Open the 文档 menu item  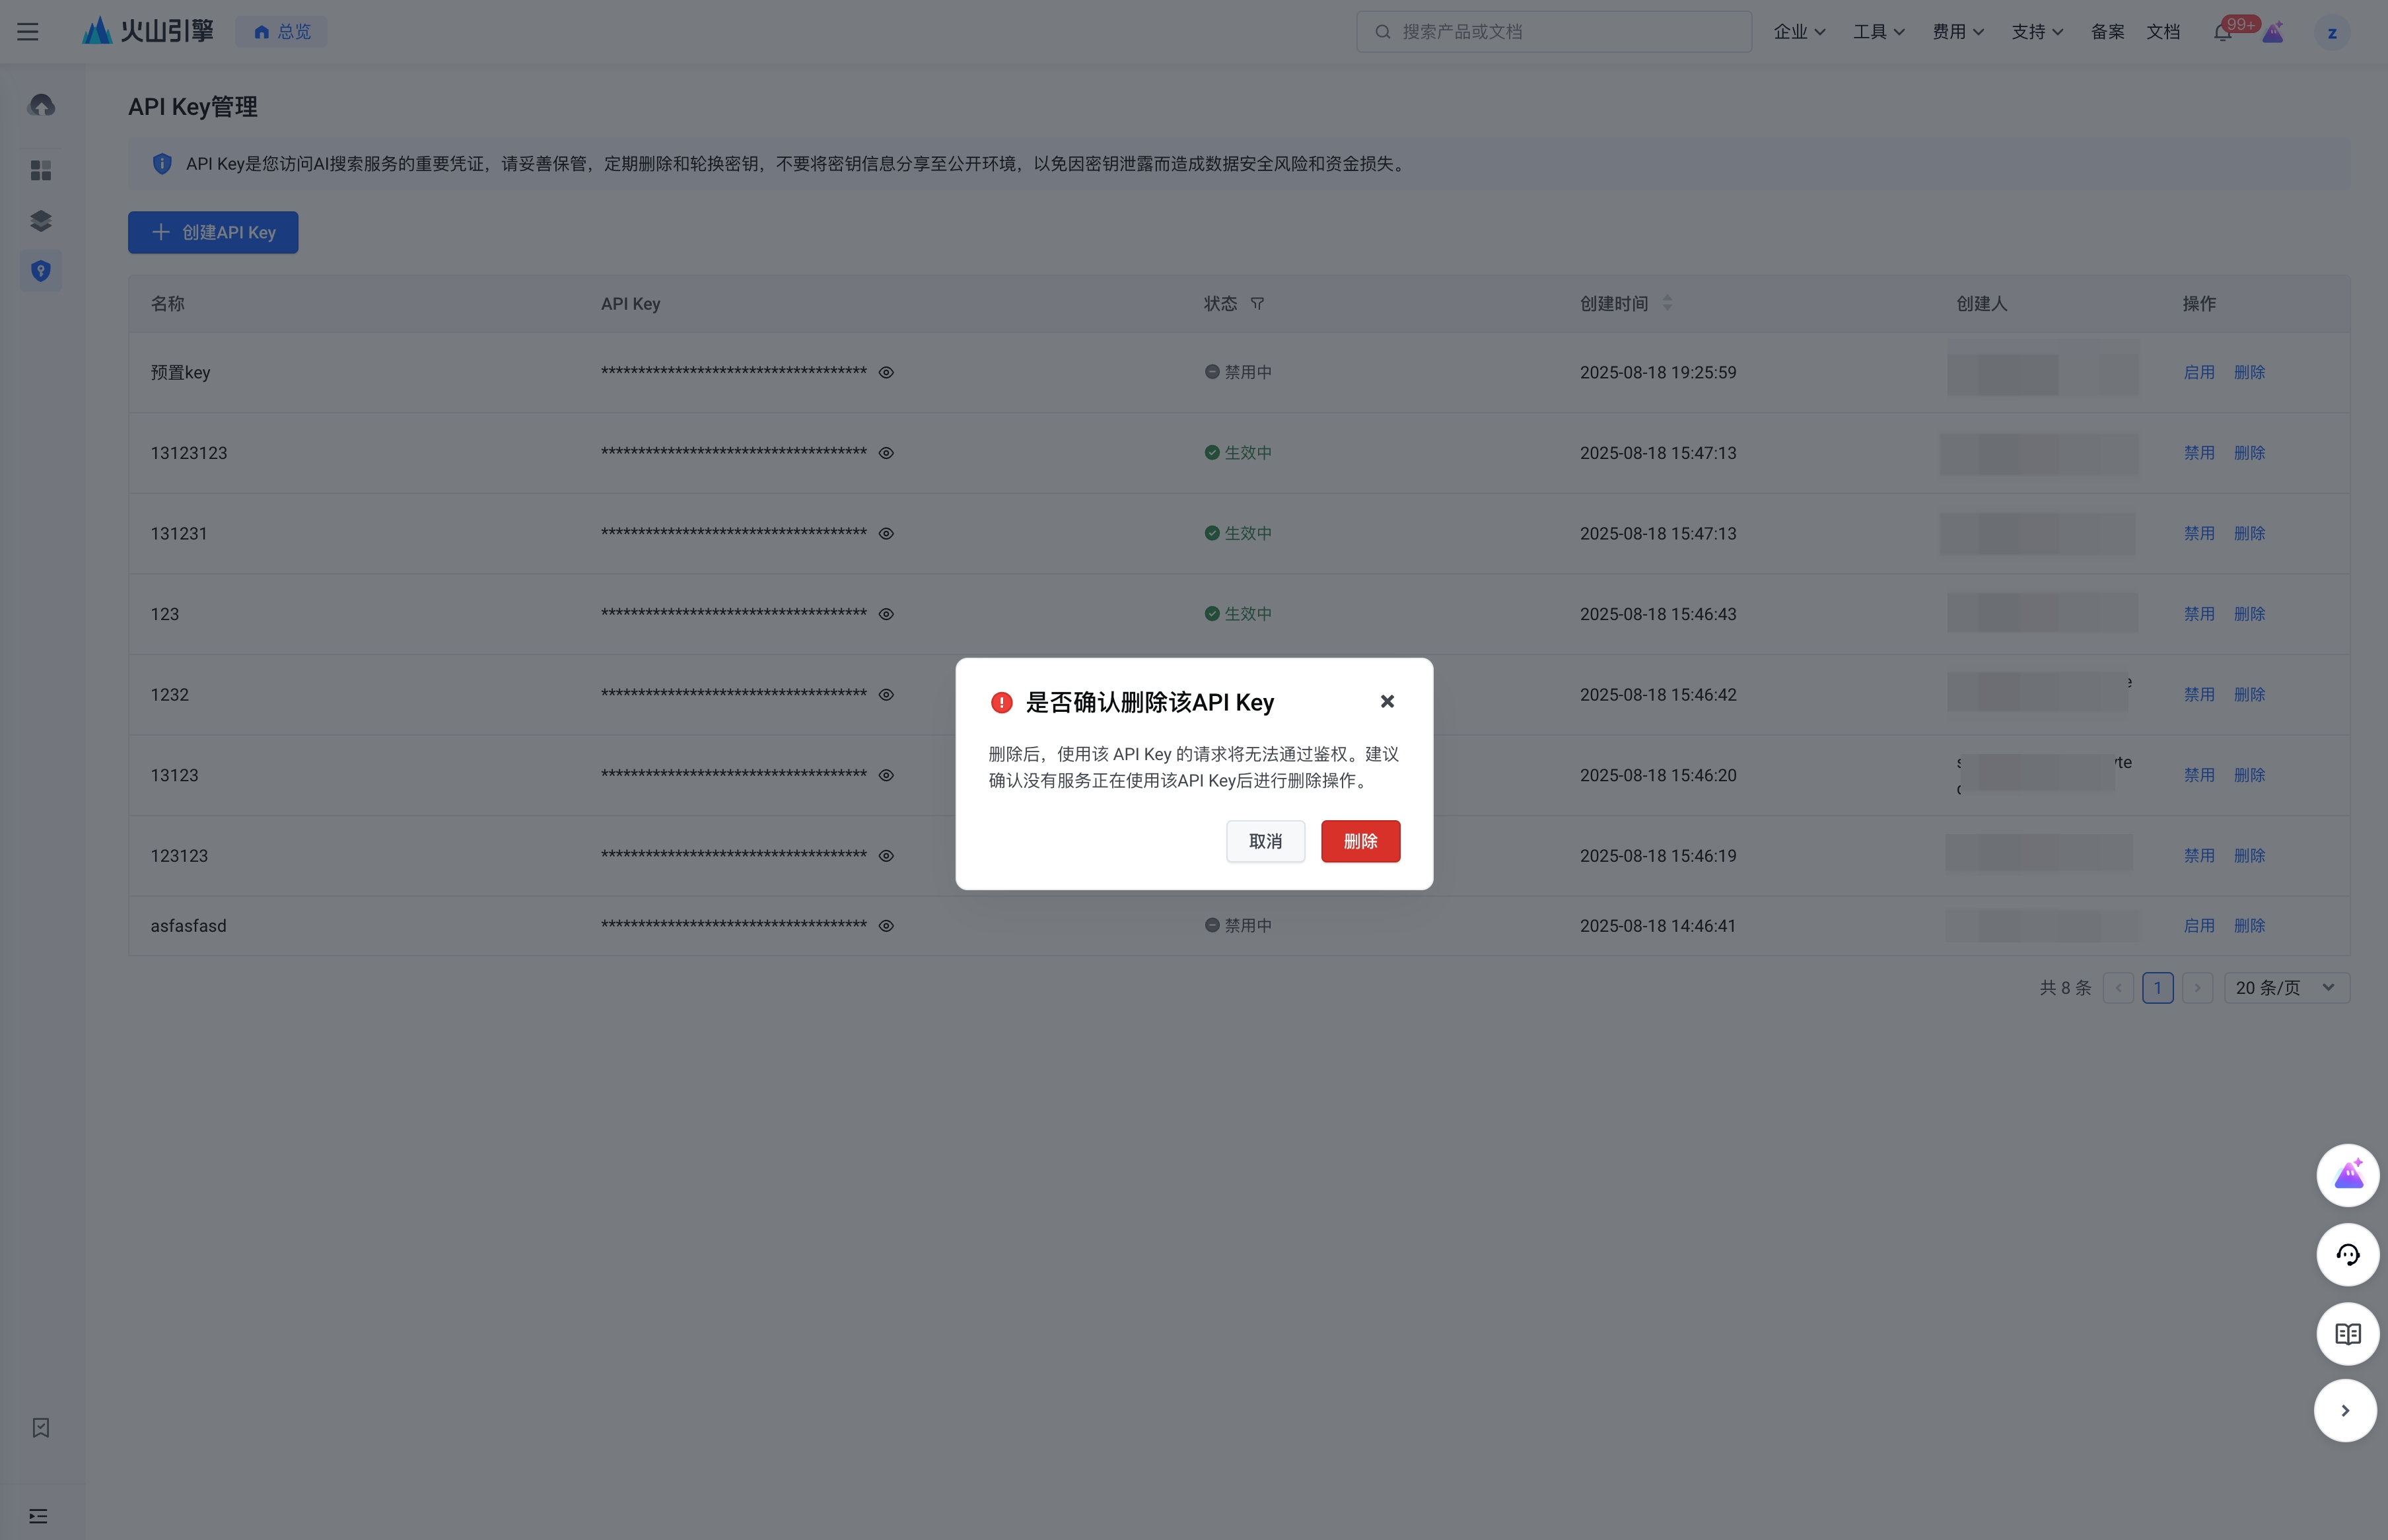(2162, 32)
